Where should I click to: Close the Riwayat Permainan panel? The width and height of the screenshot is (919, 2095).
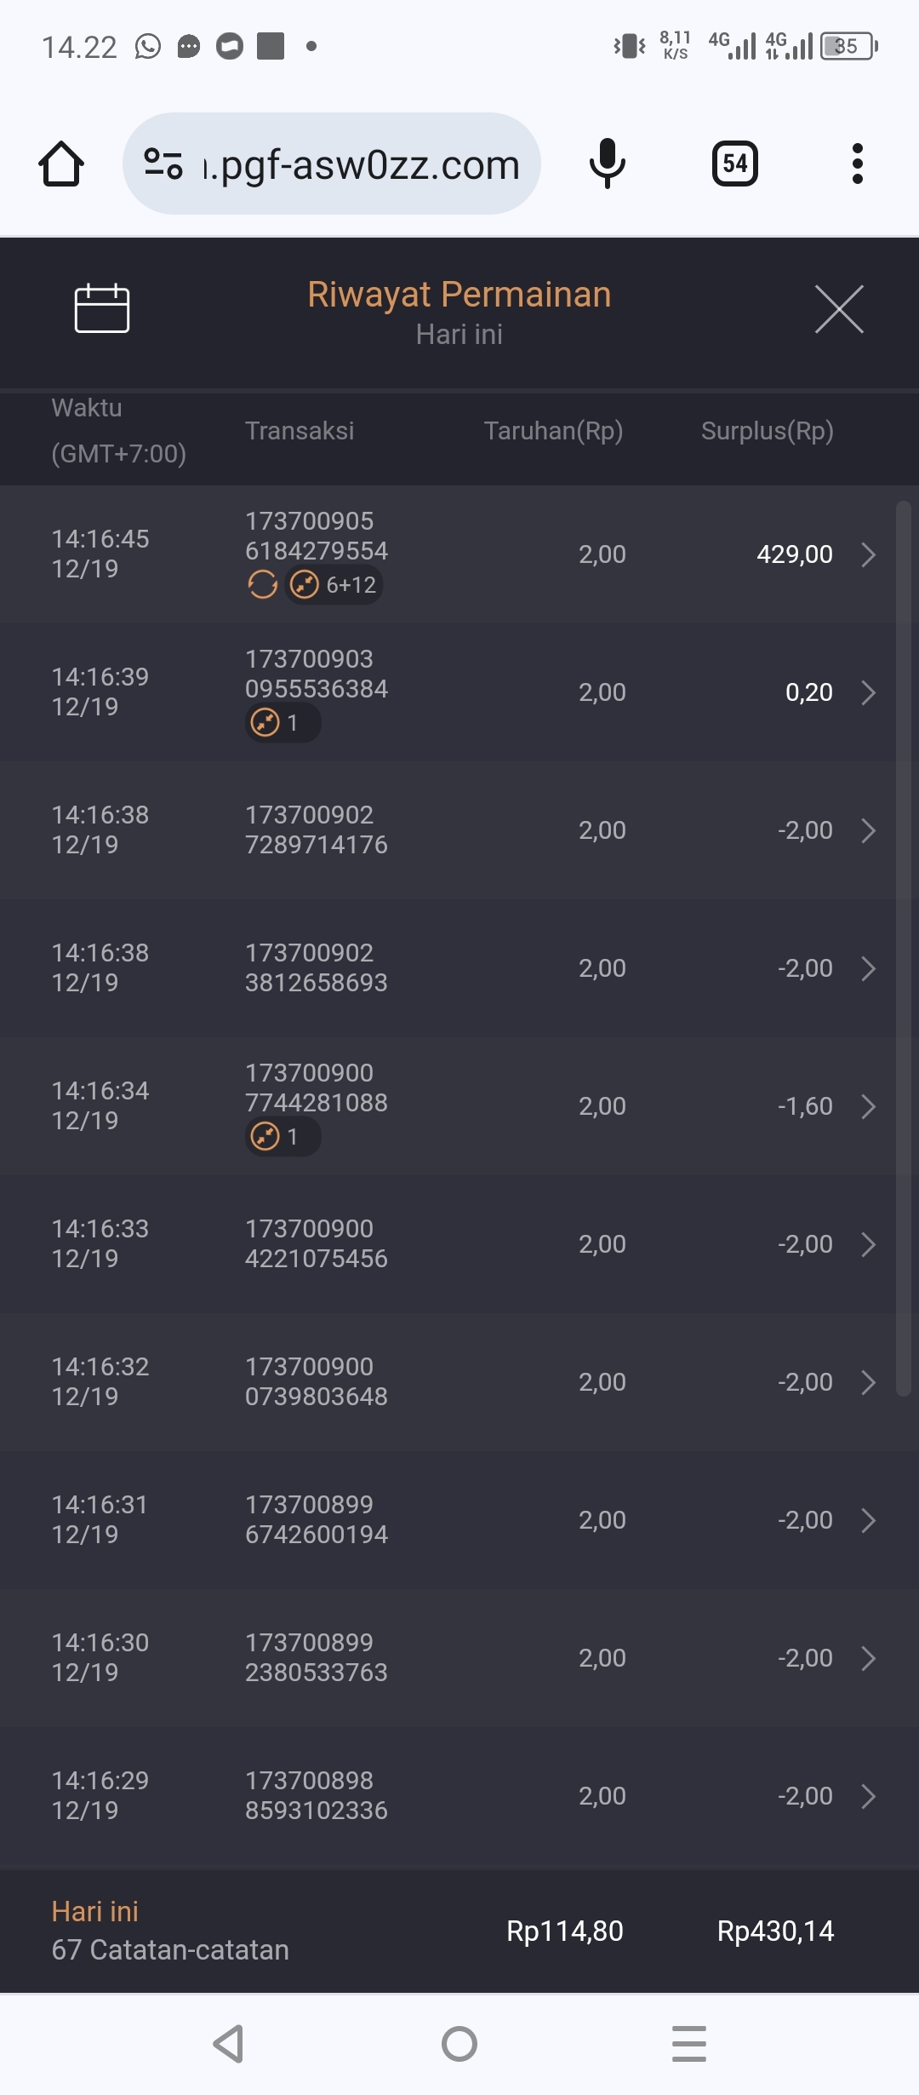click(839, 309)
